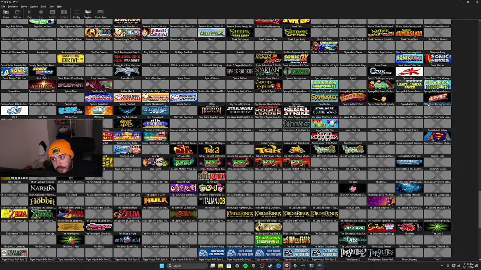
Task: Open a game file with the Open toolbar button
Action: pos(6,14)
